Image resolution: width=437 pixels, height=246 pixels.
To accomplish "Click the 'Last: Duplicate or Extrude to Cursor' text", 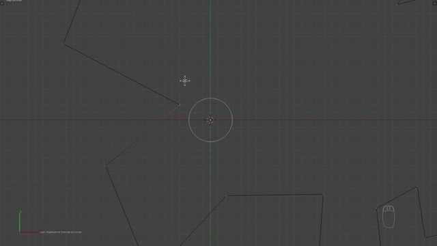I will pos(61,232).
